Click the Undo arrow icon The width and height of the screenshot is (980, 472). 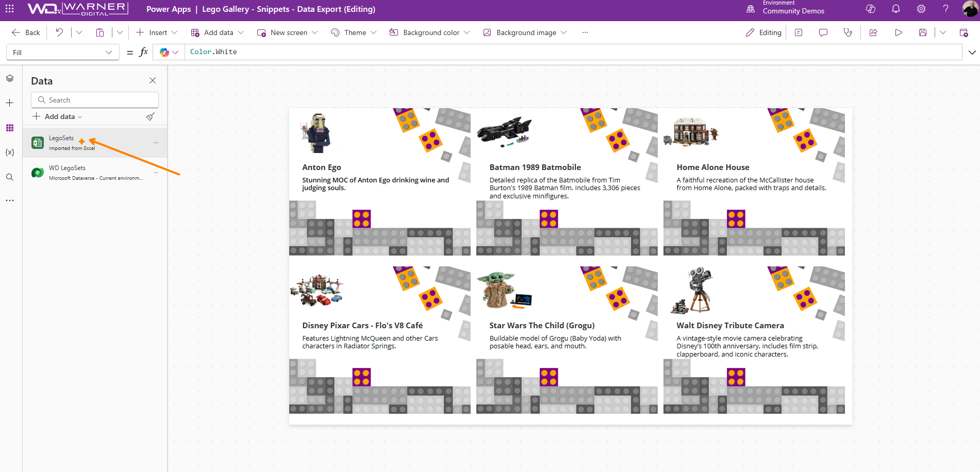tap(59, 32)
